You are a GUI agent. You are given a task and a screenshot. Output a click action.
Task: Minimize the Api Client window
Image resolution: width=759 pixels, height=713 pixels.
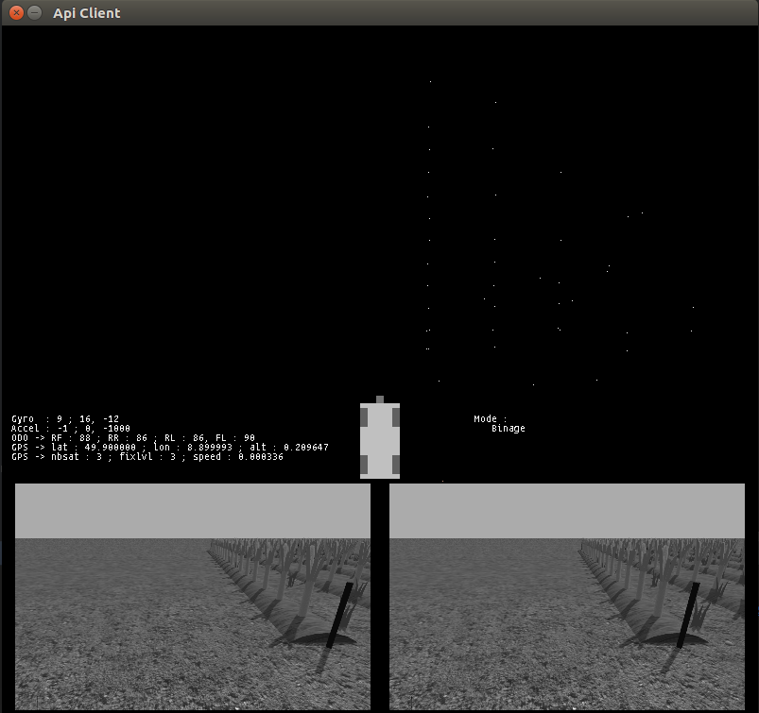[34, 12]
